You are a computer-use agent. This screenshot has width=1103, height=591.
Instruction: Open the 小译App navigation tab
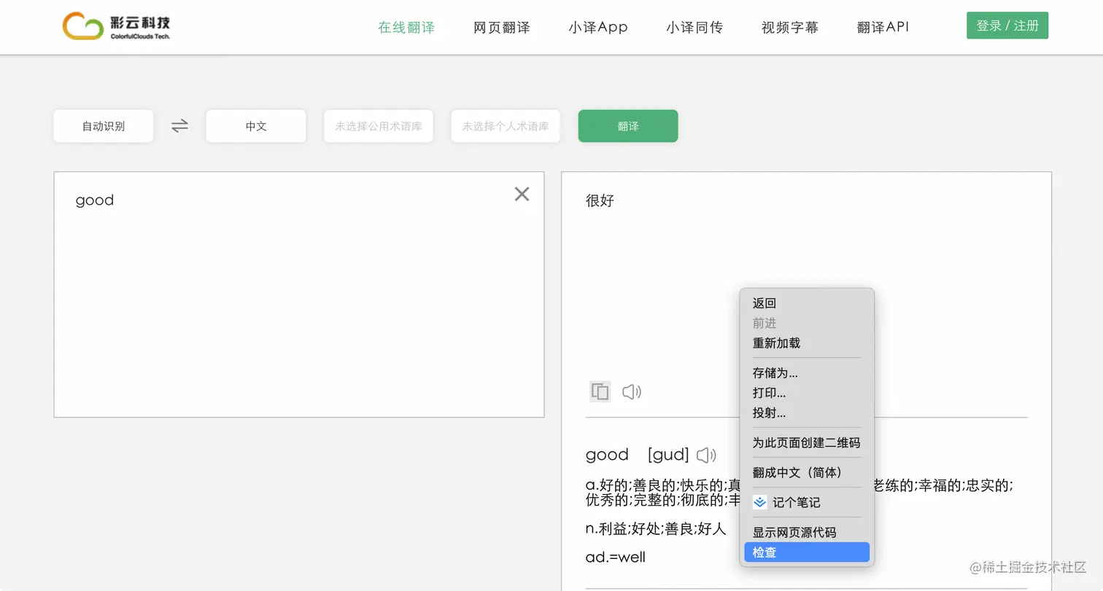(x=598, y=27)
